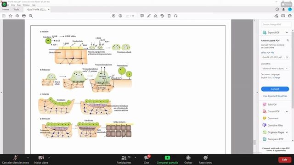Open notifications bell icon
The width and height of the screenshot is (294, 165).
(x=283, y=9)
